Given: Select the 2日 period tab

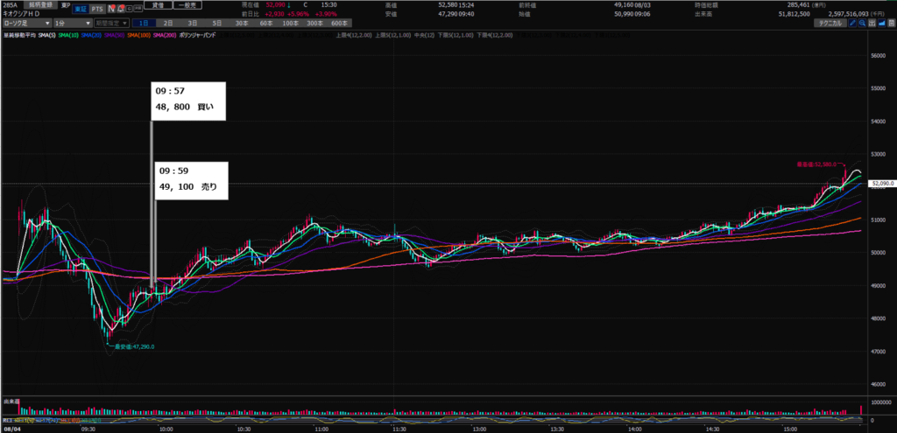Looking at the screenshot, I should (x=168, y=23).
